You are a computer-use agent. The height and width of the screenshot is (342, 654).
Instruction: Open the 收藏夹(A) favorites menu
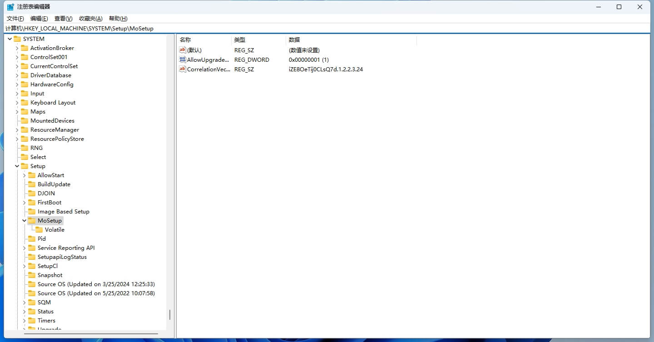click(x=90, y=19)
